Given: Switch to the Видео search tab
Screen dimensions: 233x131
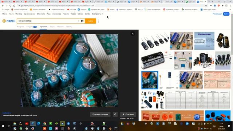Looking at the screenshot, I should pyautogui.click(x=52, y=27).
